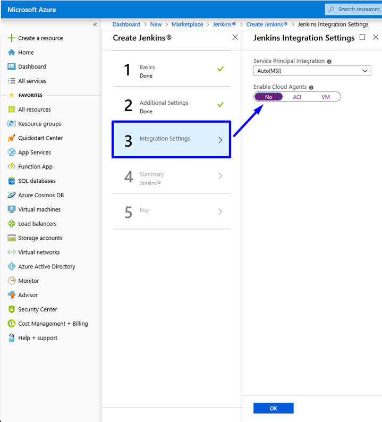Click the All resources grid icon

[x=11, y=109]
